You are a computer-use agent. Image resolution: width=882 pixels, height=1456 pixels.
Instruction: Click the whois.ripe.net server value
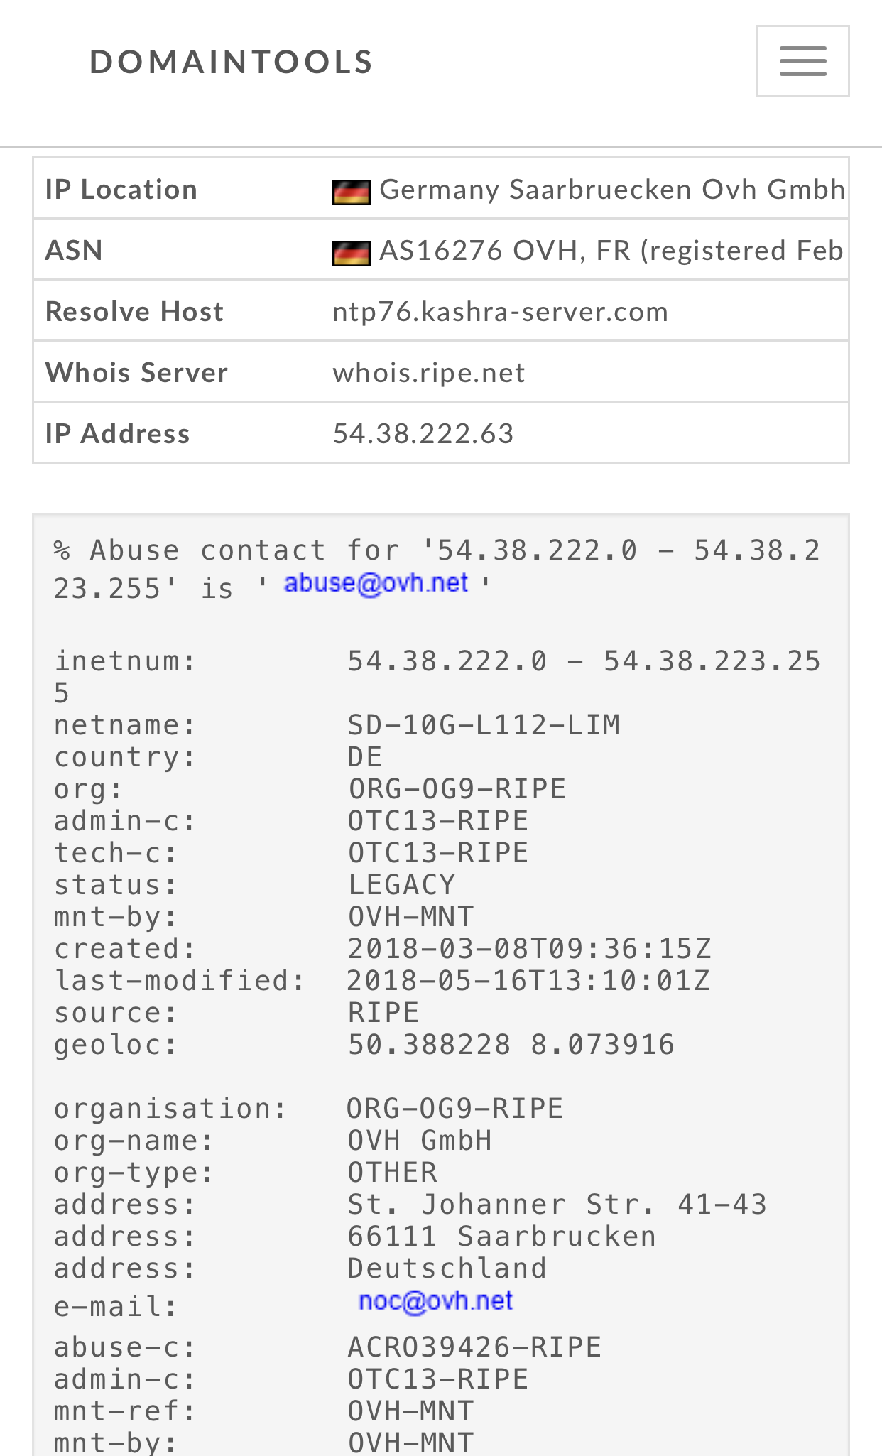tap(429, 373)
